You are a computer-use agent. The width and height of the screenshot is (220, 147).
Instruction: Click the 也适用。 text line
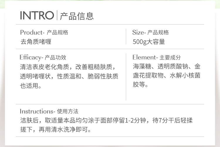(31, 86)
